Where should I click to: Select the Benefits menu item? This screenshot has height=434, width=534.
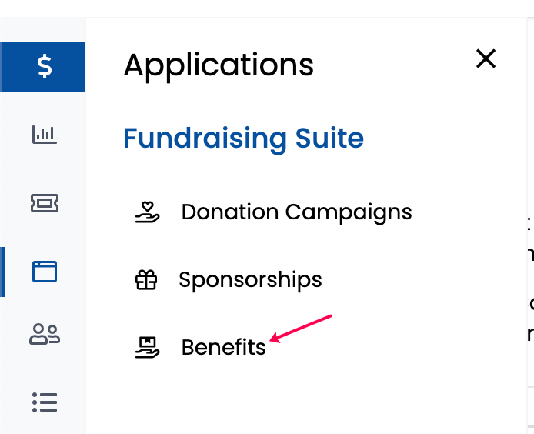pos(223,348)
